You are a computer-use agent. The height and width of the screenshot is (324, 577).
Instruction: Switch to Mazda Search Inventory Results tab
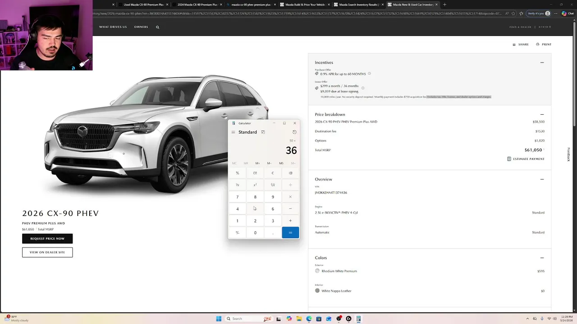click(358, 4)
